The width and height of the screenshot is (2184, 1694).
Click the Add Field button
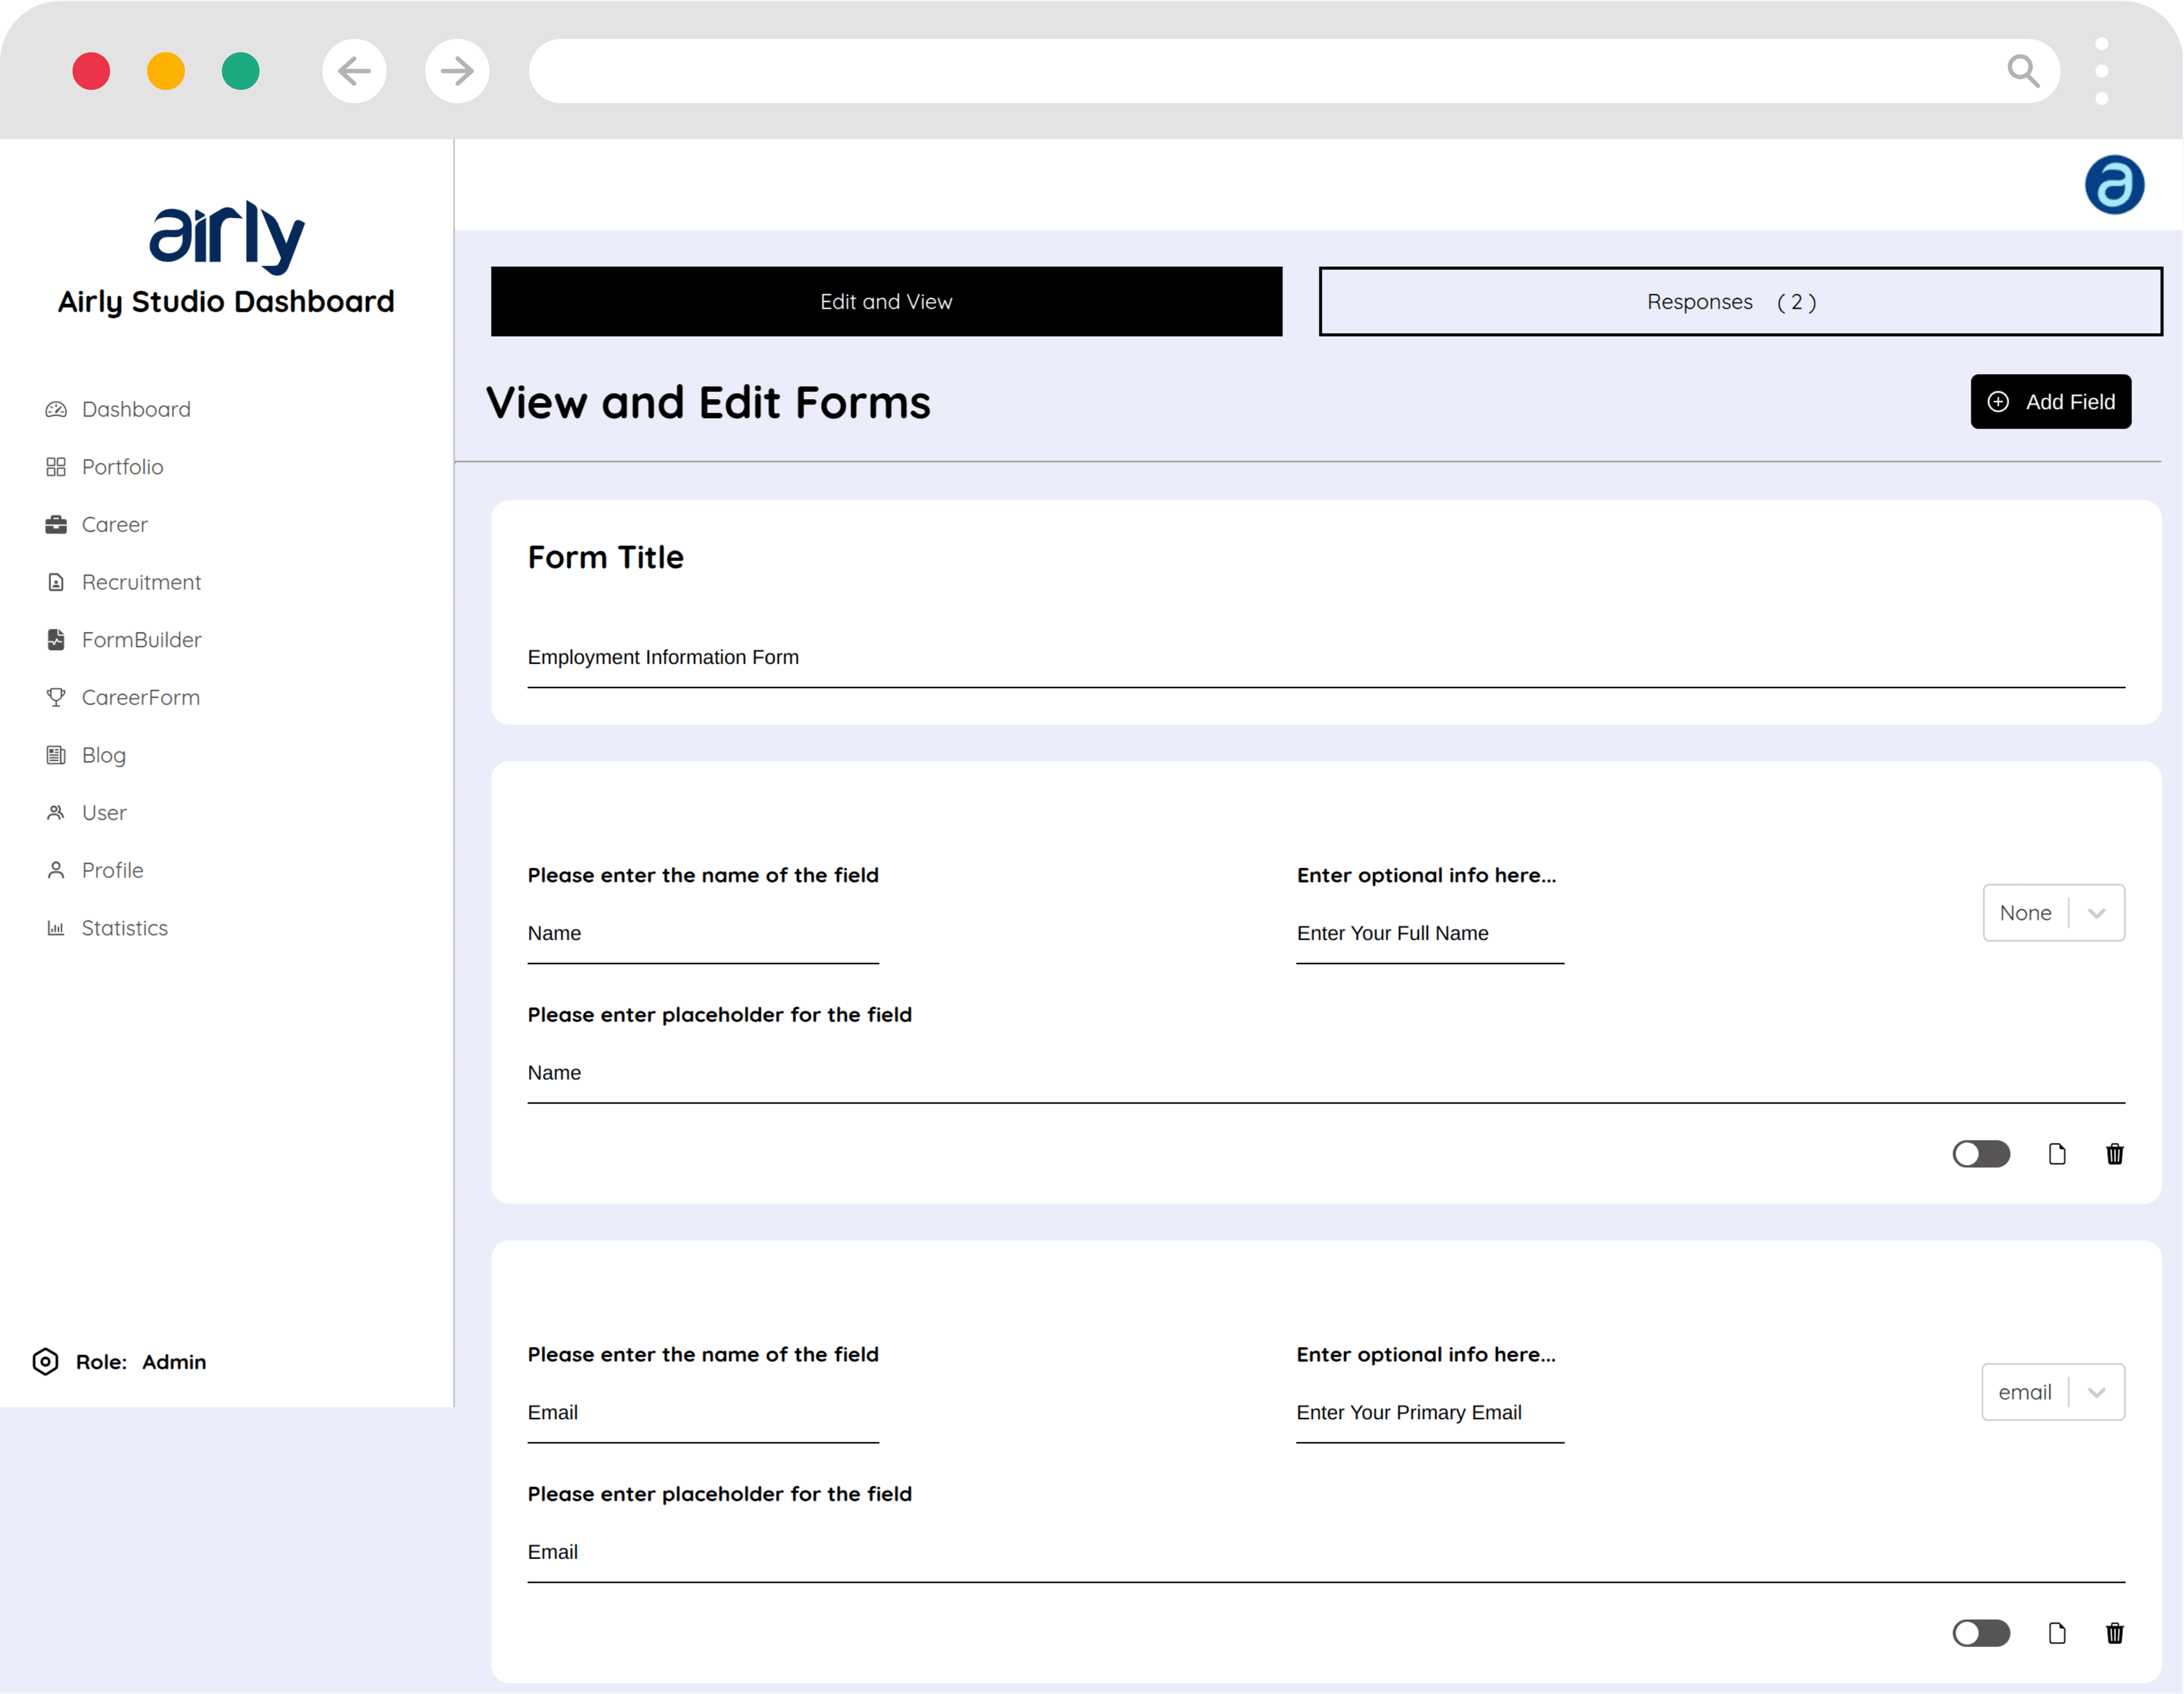2050,401
